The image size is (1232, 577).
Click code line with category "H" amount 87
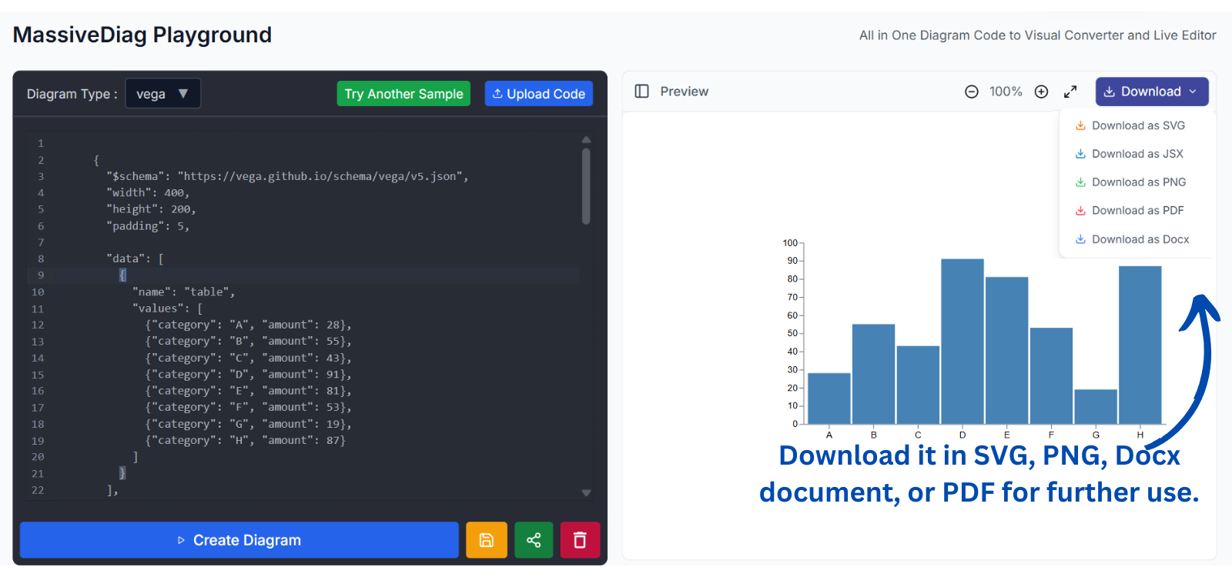pyautogui.click(x=246, y=440)
